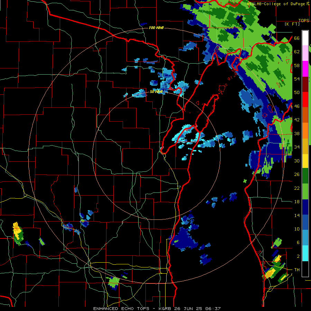Click the light blue scale swatch
The height and width of the screenshot is (311, 311).
305,238
